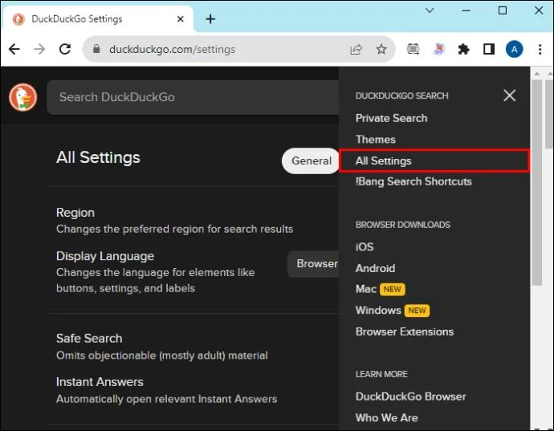
Task: Open the Windows browser download link
Action: (378, 310)
